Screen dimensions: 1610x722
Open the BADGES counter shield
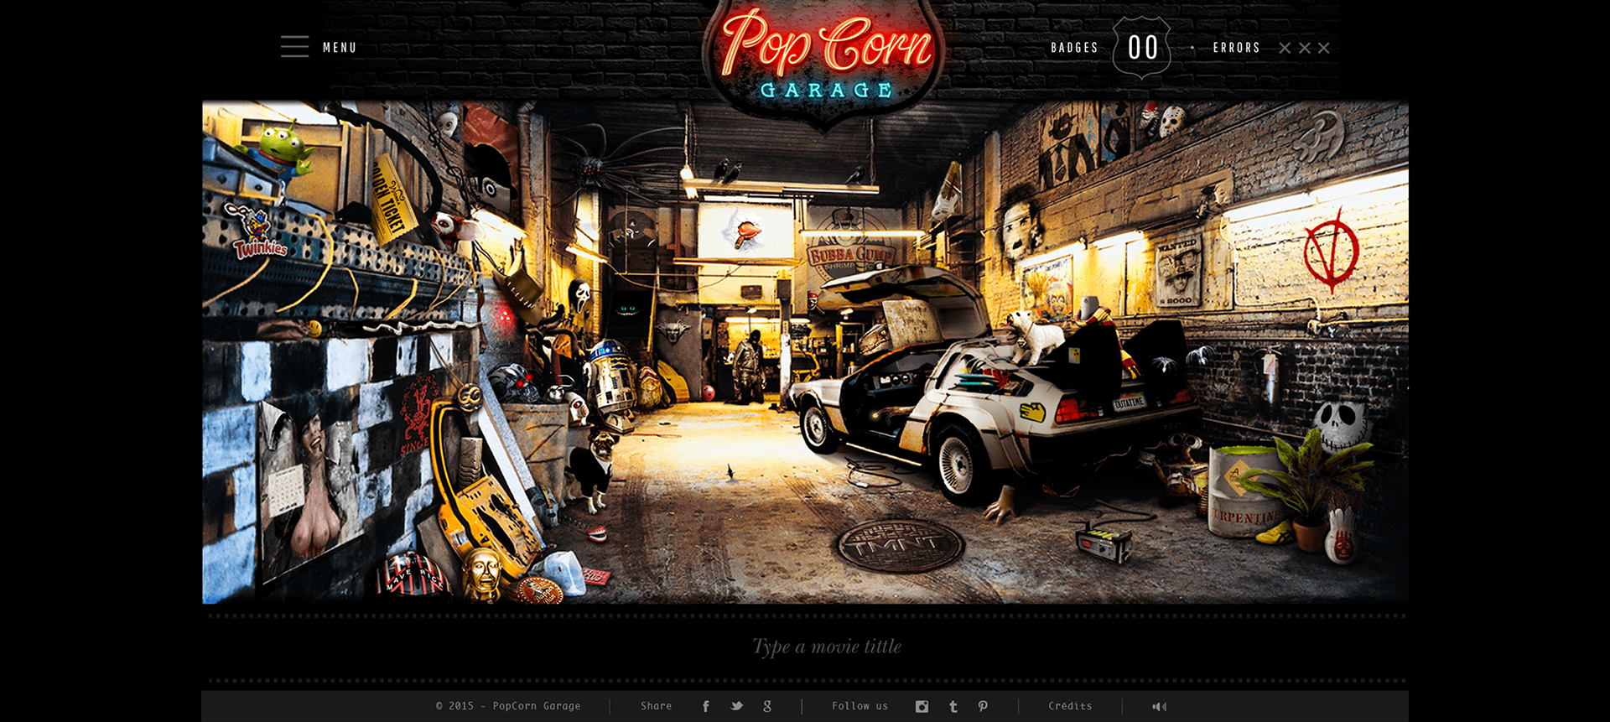(1142, 48)
